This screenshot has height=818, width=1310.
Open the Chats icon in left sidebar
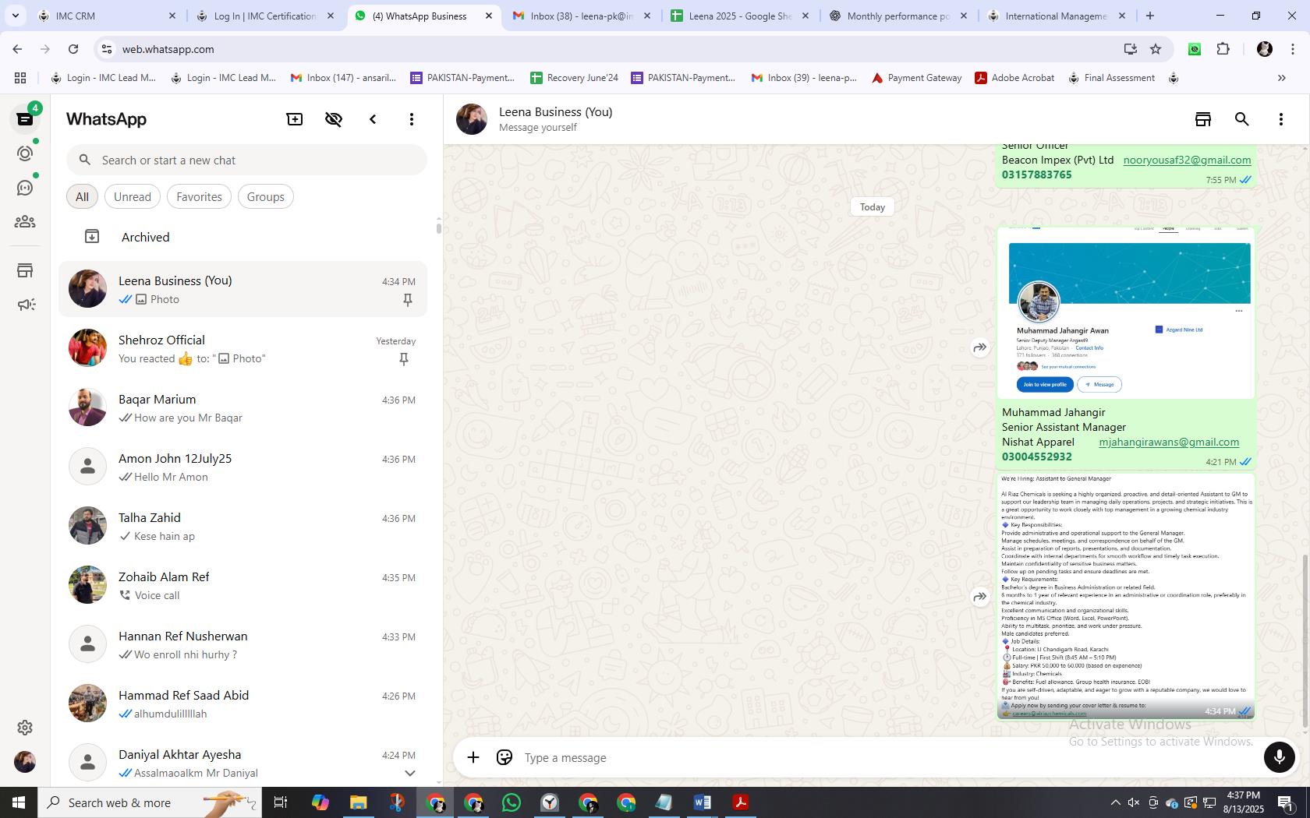(25, 119)
